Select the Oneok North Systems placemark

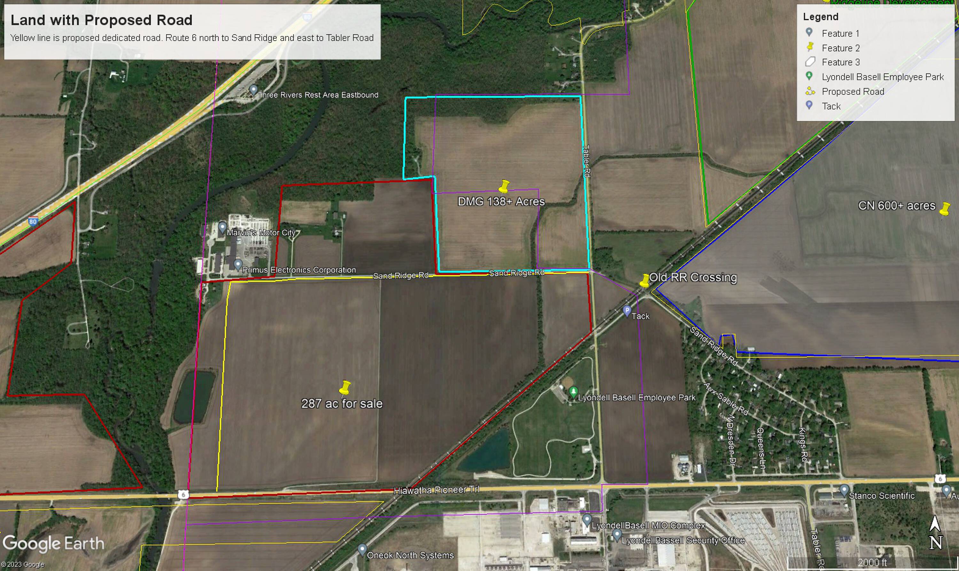pyautogui.click(x=362, y=549)
